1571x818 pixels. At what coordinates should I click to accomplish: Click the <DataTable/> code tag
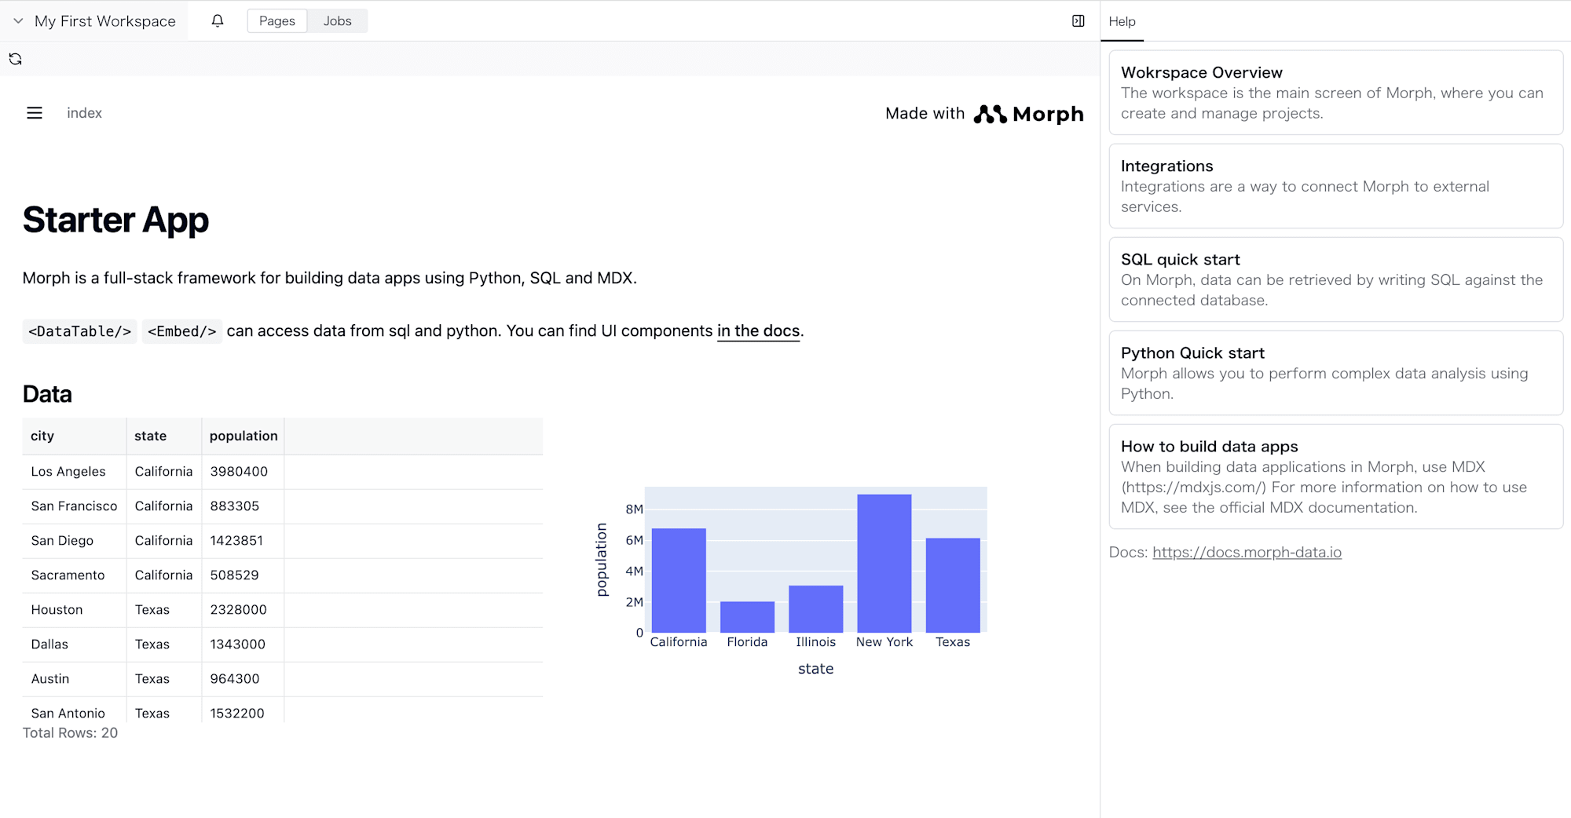coord(79,331)
